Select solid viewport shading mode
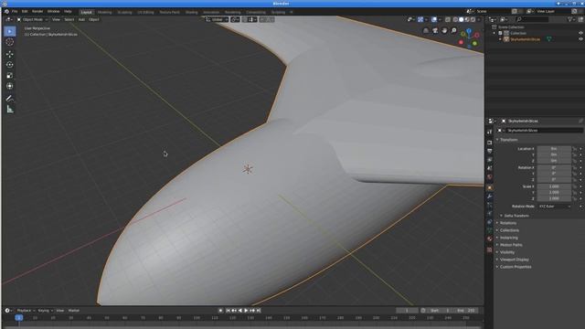The width and height of the screenshot is (585, 329). (x=461, y=20)
